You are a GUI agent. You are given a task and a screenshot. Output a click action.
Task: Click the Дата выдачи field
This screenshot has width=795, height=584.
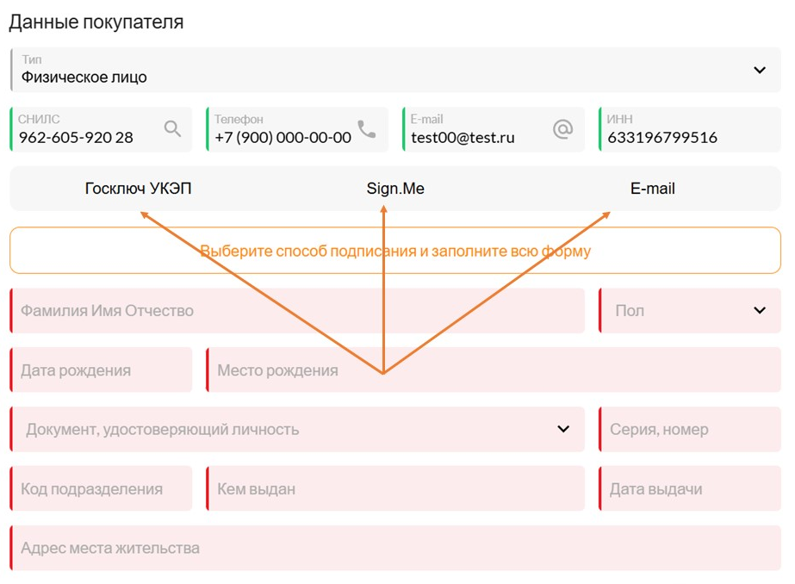[690, 488]
